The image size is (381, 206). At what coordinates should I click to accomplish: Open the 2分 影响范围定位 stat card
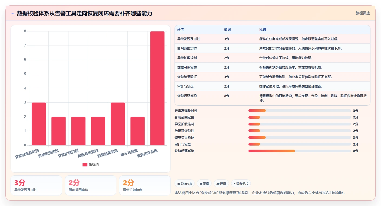(x=91, y=185)
